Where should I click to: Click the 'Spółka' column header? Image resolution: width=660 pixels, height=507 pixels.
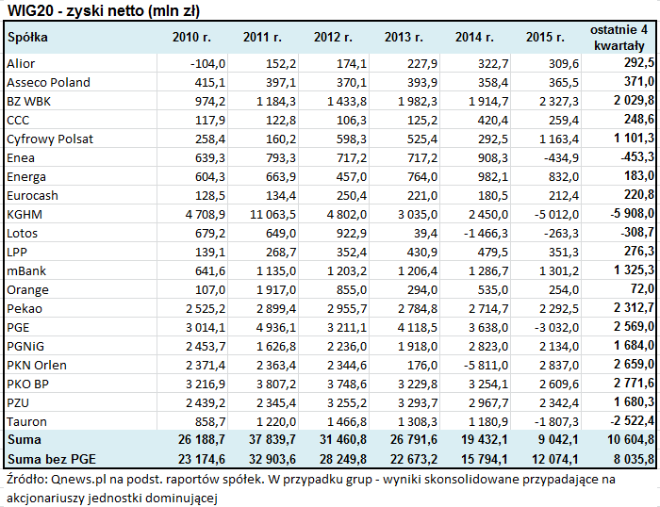pyautogui.click(x=27, y=38)
